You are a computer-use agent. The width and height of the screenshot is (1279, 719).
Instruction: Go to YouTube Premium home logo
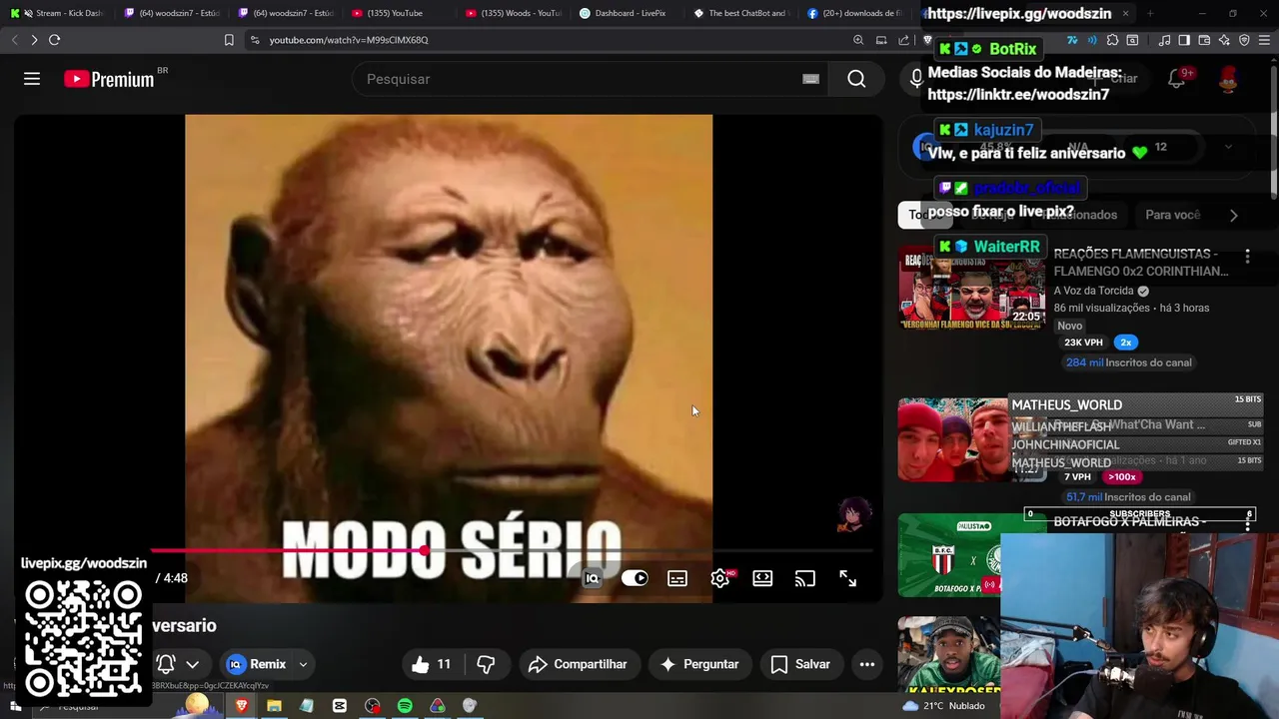pyautogui.click(x=110, y=79)
